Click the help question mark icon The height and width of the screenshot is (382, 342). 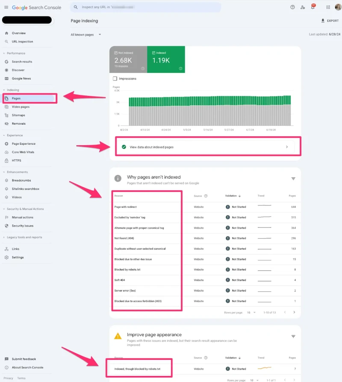292,7
